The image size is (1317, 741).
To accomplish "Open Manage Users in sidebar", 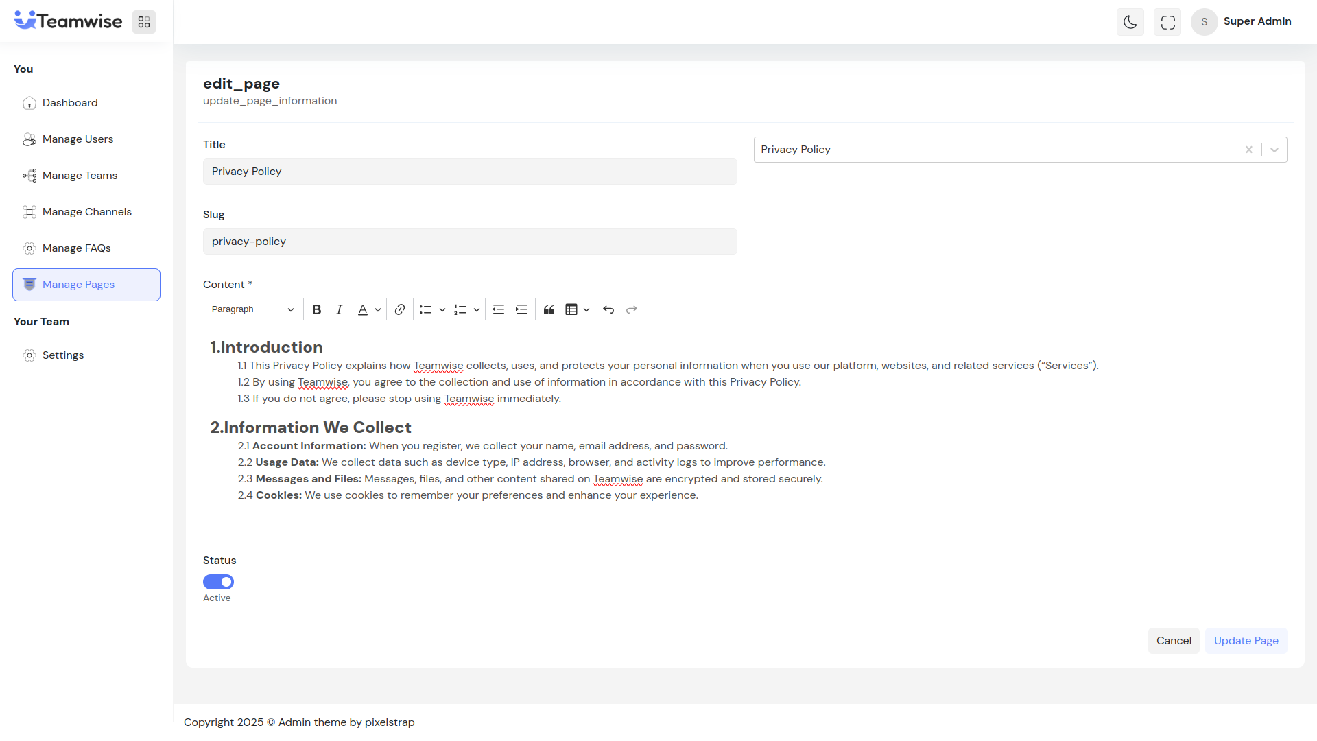I will tap(78, 139).
